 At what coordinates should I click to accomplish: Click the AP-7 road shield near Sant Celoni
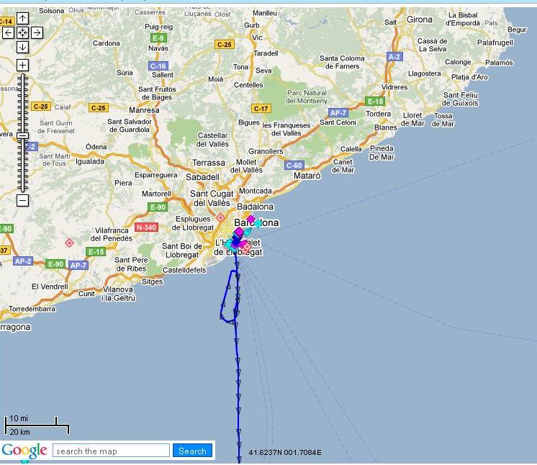pyautogui.click(x=338, y=113)
